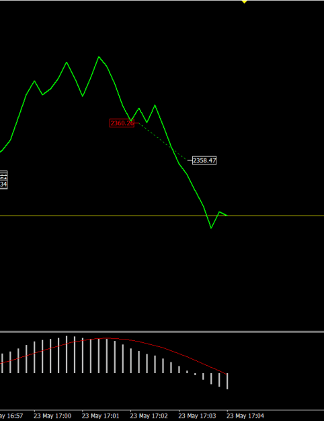324x421 pixels.
Task: Select the dashed green trend line between price labels
Action: tap(163, 141)
